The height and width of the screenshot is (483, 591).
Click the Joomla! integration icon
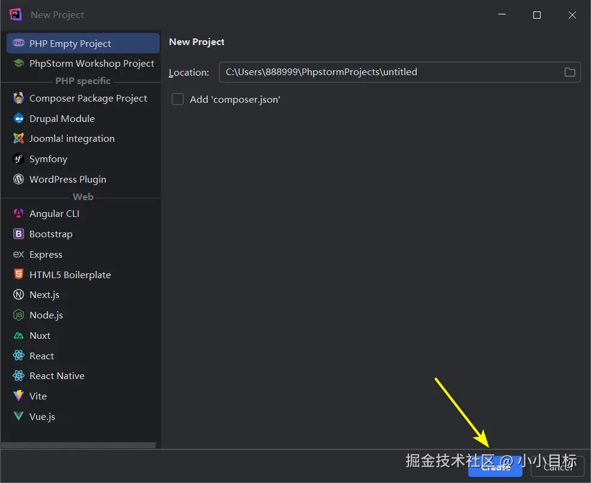click(x=19, y=138)
